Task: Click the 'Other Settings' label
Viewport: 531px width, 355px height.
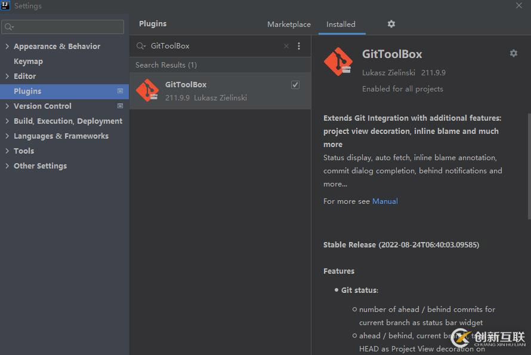Action: pos(40,166)
